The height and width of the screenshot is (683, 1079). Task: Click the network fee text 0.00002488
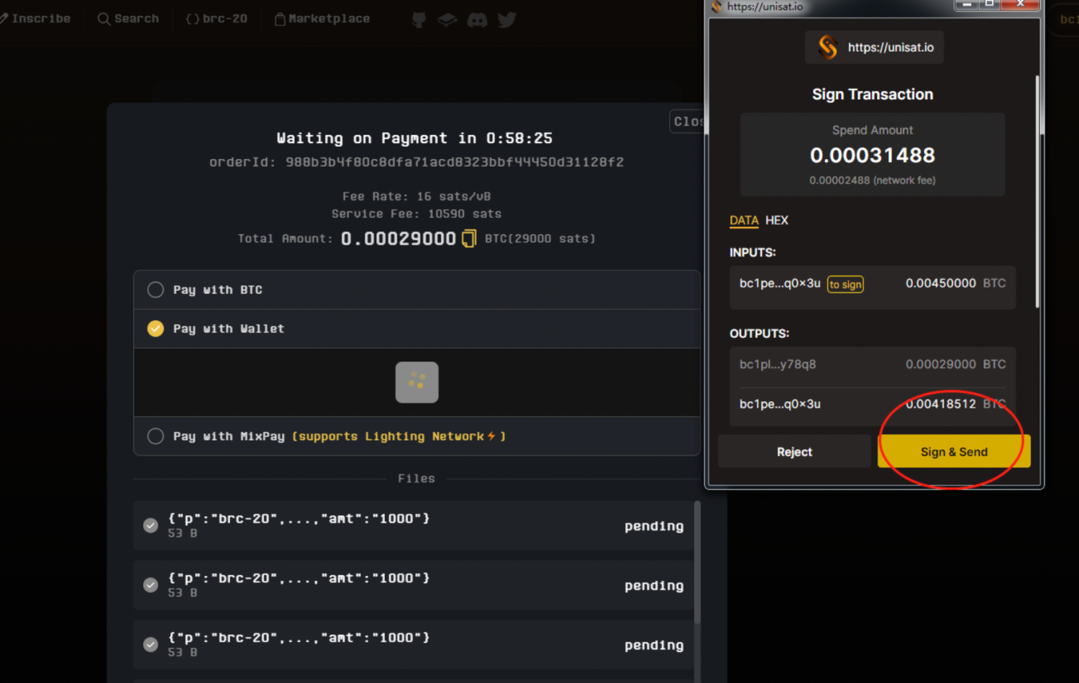point(873,180)
